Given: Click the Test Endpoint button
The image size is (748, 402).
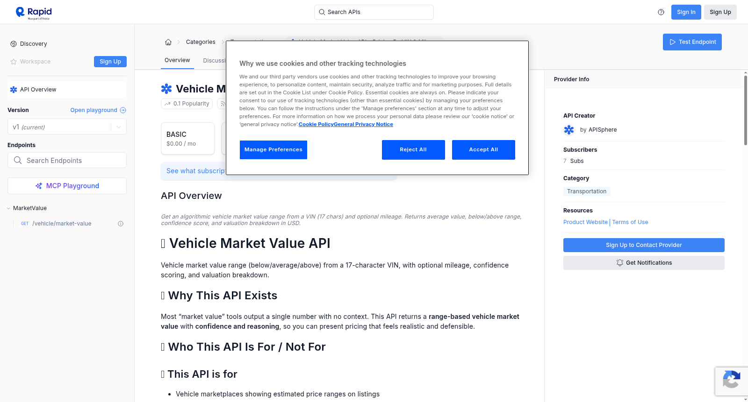Looking at the screenshot, I should (x=692, y=42).
